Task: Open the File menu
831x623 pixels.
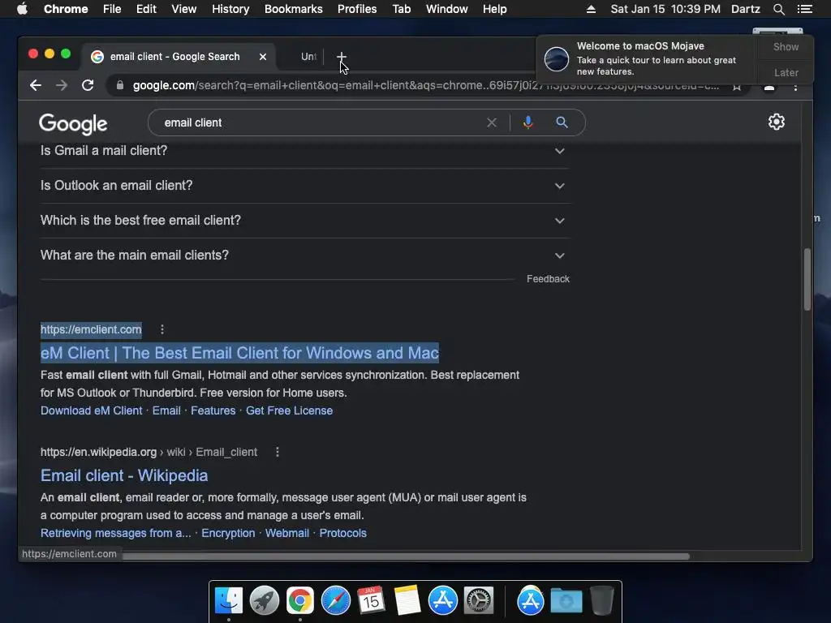Action: 112,9
